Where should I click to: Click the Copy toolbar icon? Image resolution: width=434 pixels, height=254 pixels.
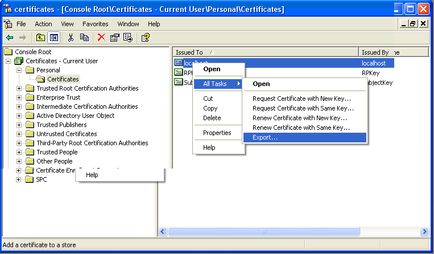click(84, 38)
